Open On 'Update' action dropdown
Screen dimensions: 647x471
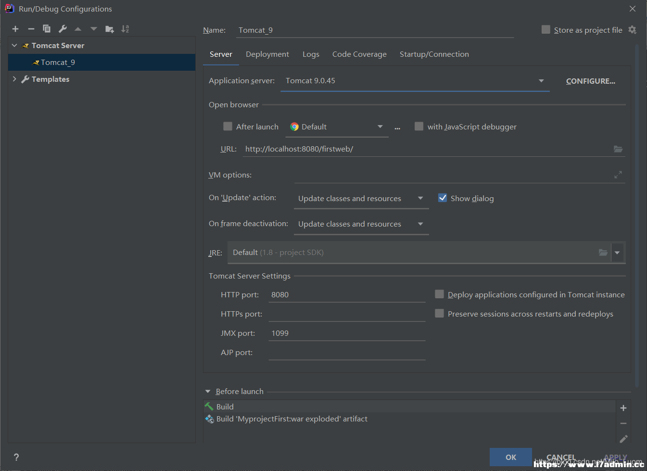click(x=361, y=198)
